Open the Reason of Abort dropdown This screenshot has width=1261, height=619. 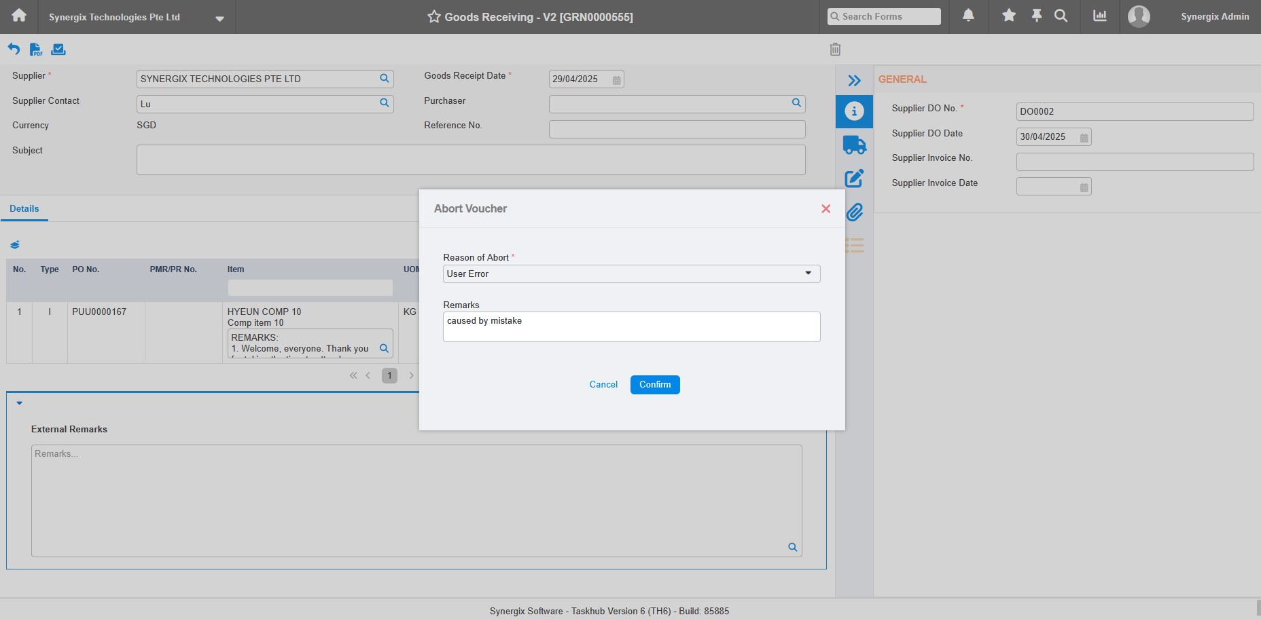(x=808, y=274)
